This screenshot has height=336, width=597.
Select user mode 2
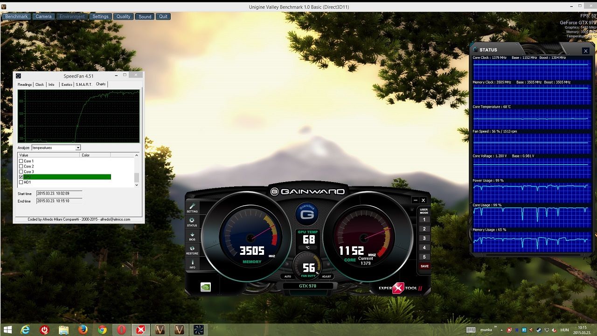pyautogui.click(x=424, y=229)
